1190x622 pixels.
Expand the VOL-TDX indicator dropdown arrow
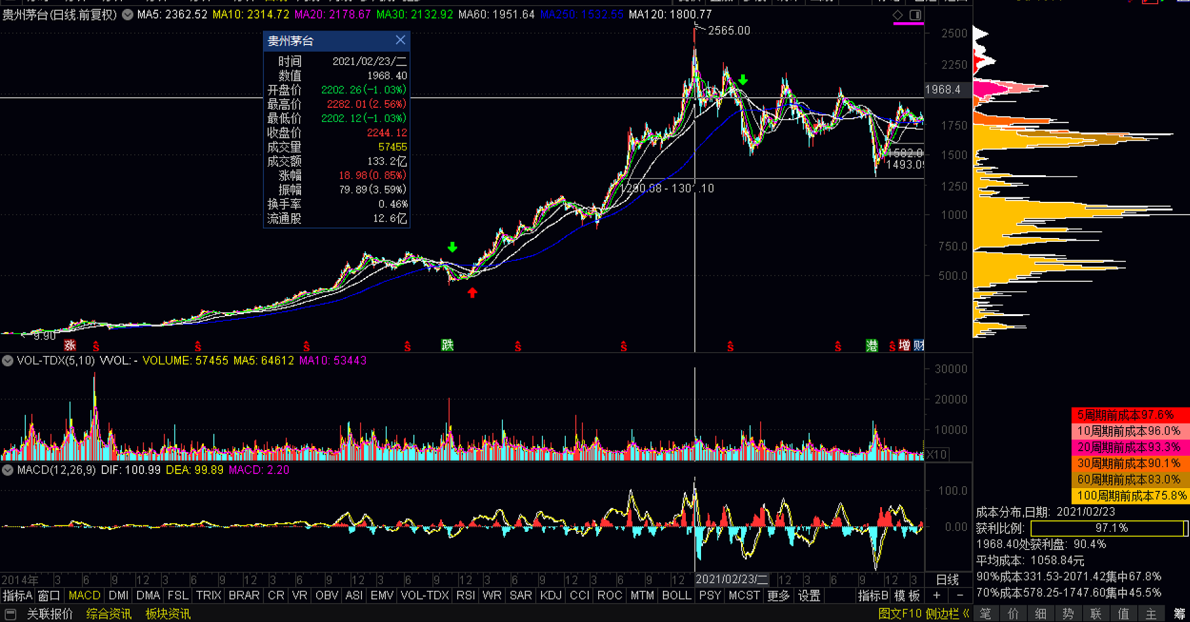click(x=8, y=361)
